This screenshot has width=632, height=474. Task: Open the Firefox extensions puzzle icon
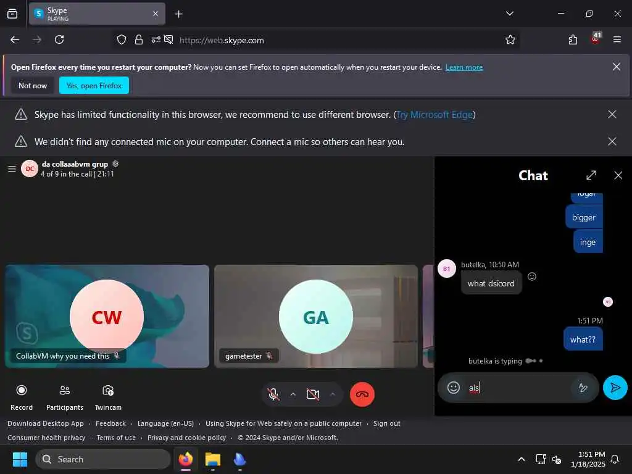point(573,40)
